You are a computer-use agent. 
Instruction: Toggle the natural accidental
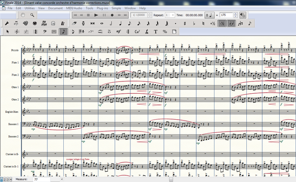(x=203, y=23)
